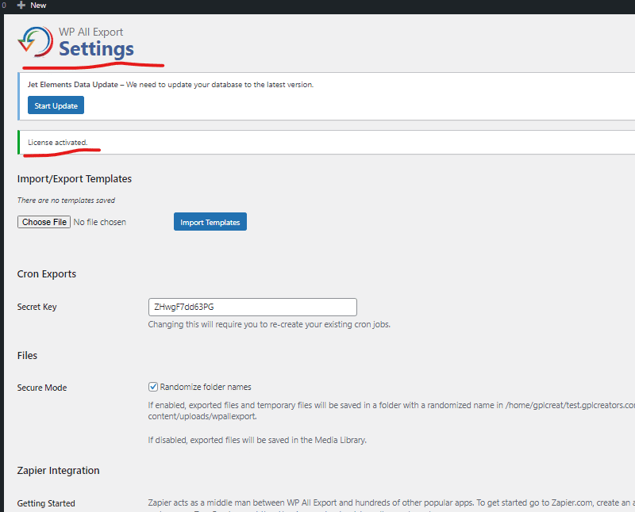Click the Import/Export Templates heading
Viewport: 635px width, 512px height.
coord(75,179)
